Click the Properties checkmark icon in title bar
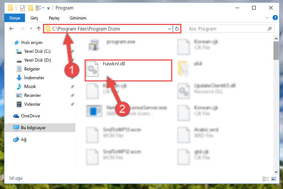This screenshot has width=283, height=189. point(22,8)
